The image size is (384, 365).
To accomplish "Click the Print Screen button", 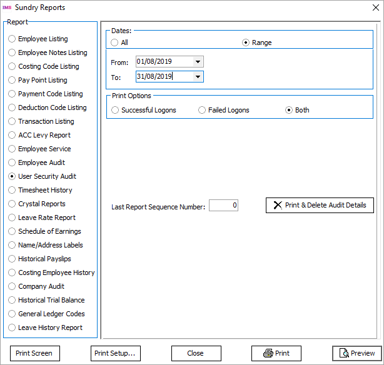I will [x=34, y=353].
